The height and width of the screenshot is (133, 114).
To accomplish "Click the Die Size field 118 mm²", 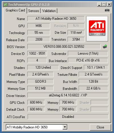I will [x=76, y=33].
